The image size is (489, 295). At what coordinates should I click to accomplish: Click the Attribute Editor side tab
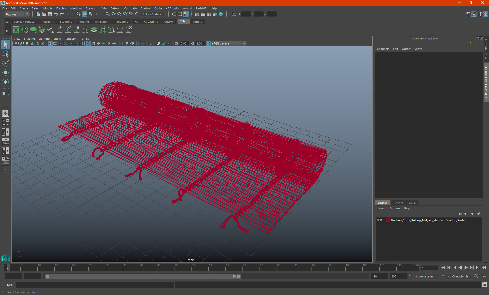click(x=486, y=49)
